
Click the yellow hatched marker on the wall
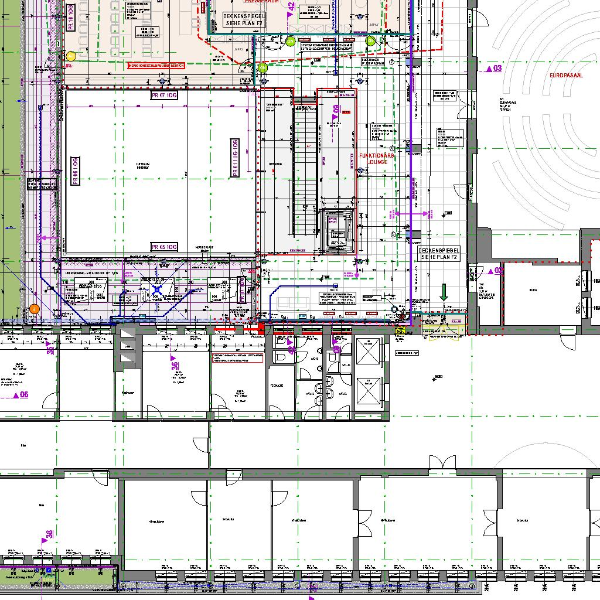[x=400, y=329]
